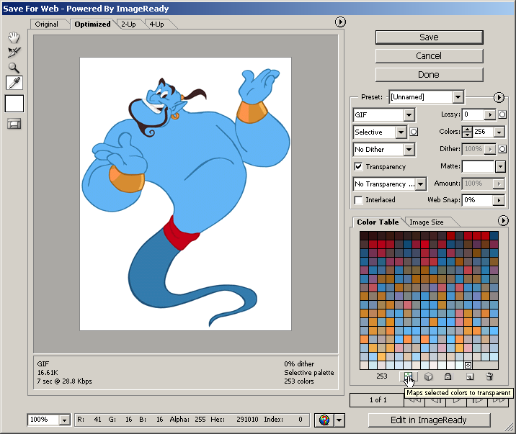Open the Colors 256 dropdown arrow
Viewport: 516px width, 434px height.
point(499,132)
